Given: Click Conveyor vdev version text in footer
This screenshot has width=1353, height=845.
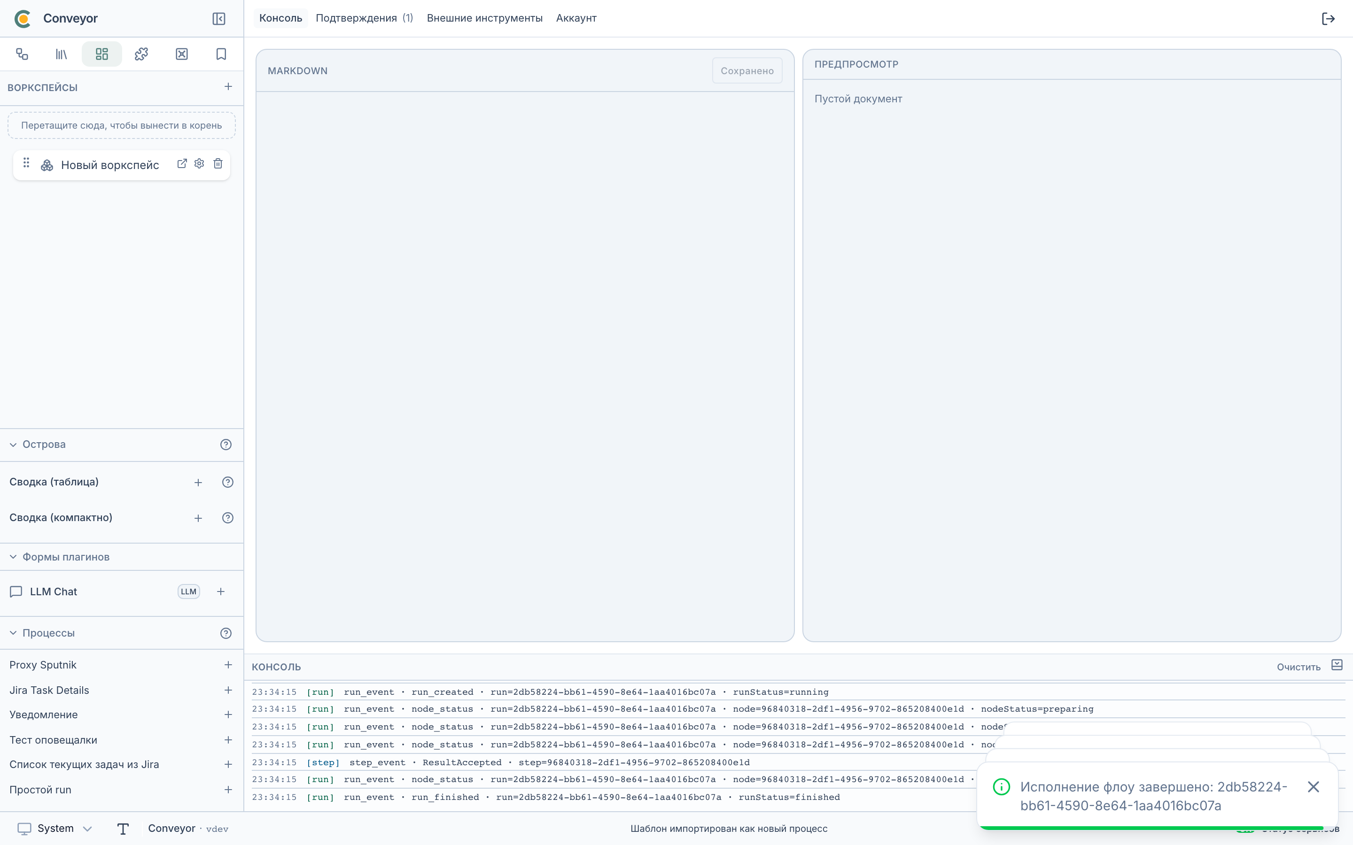Looking at the screenshot, I should (x=188, y=828).
